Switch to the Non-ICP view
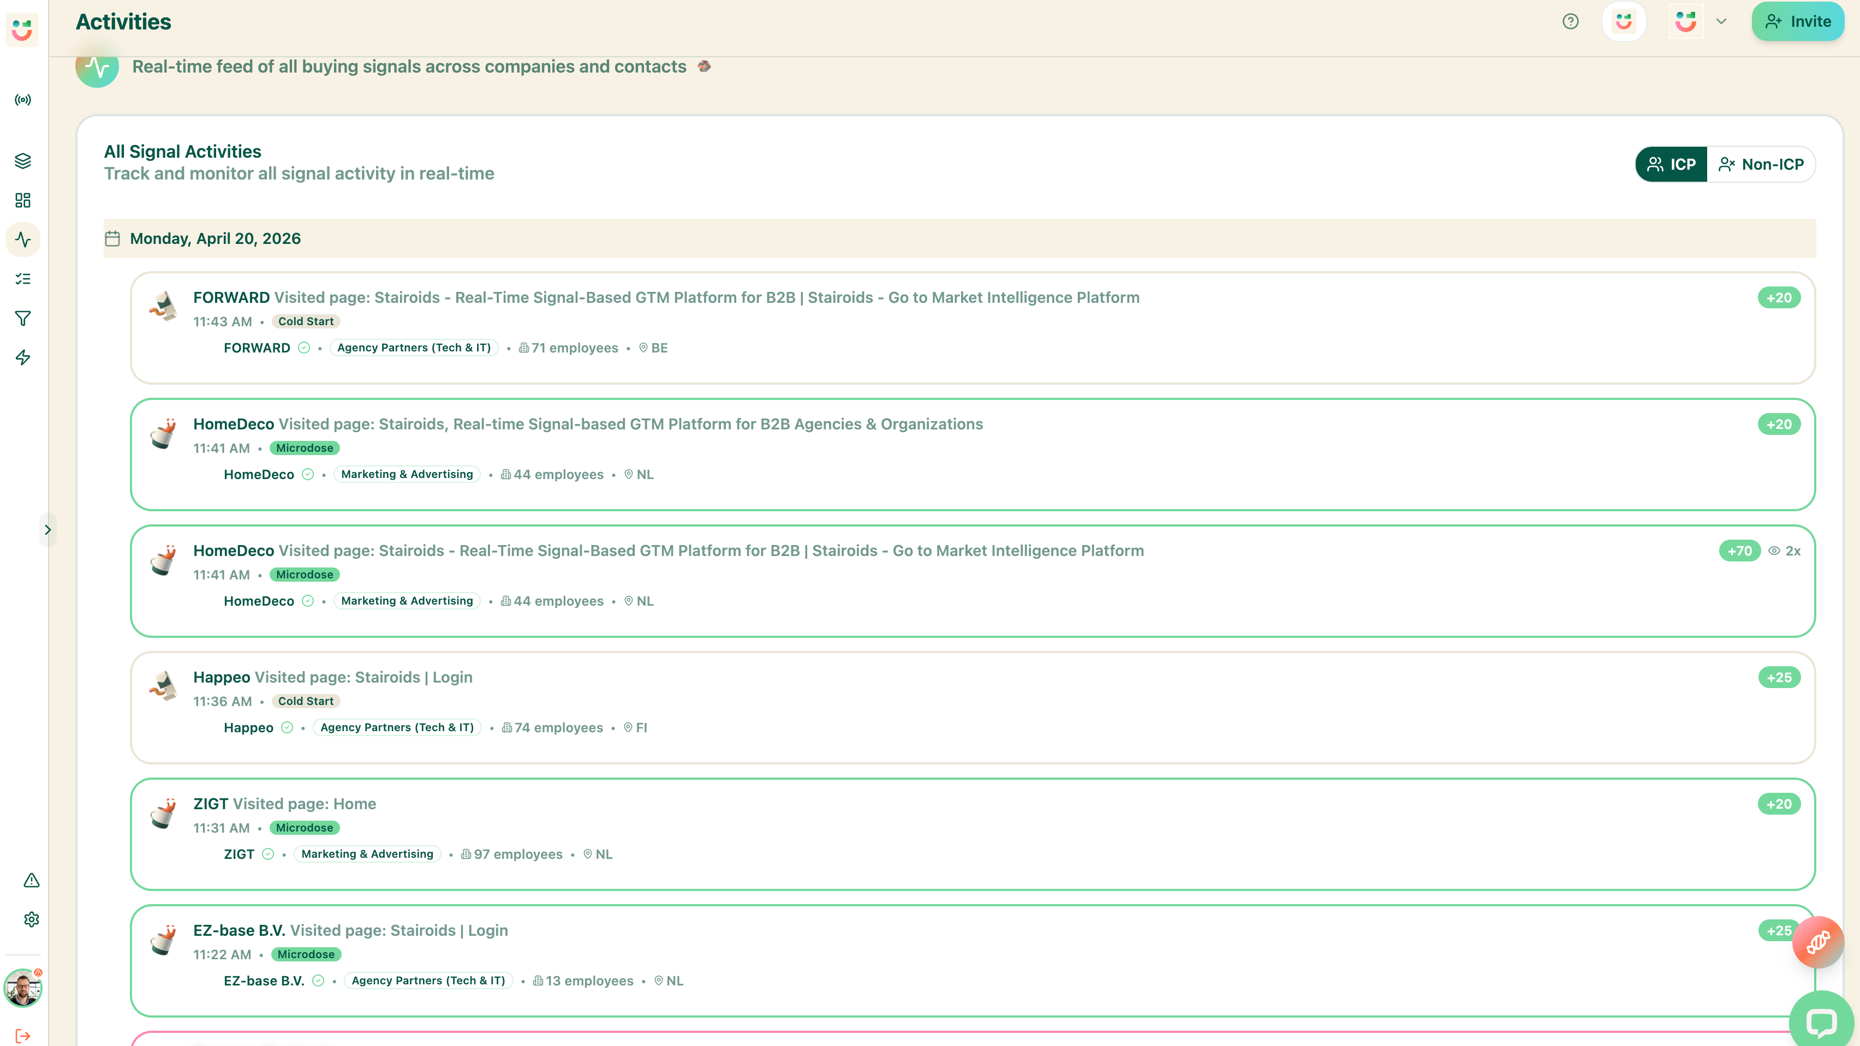 (1761, 165)
